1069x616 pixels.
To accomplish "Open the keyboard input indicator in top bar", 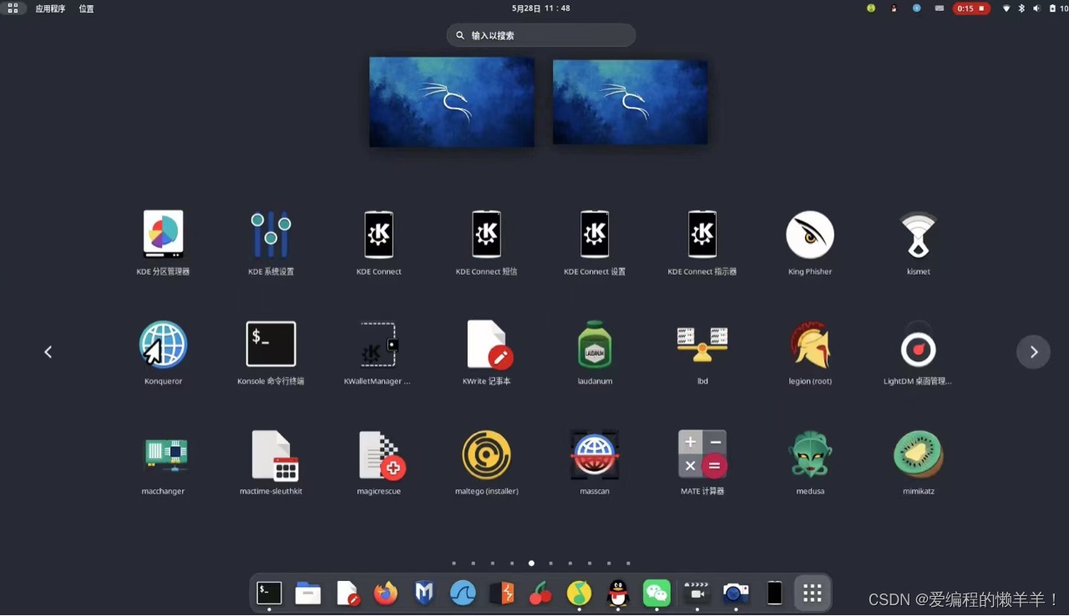I will pyautogui.click(x=940, y=8).
